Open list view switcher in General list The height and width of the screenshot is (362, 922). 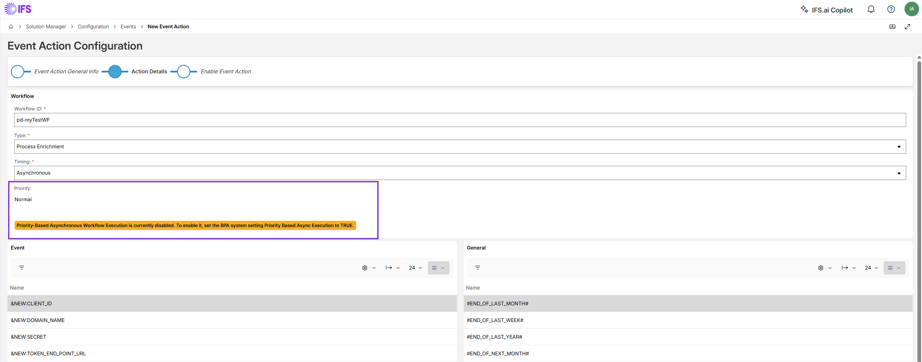895,268
